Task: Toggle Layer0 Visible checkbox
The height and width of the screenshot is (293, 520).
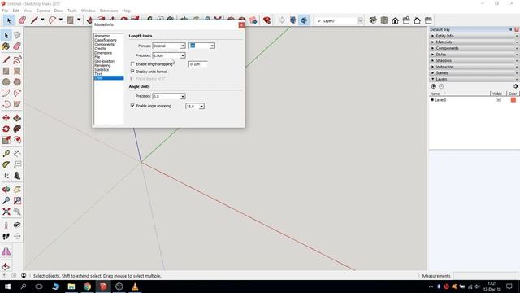Action: 499,99
